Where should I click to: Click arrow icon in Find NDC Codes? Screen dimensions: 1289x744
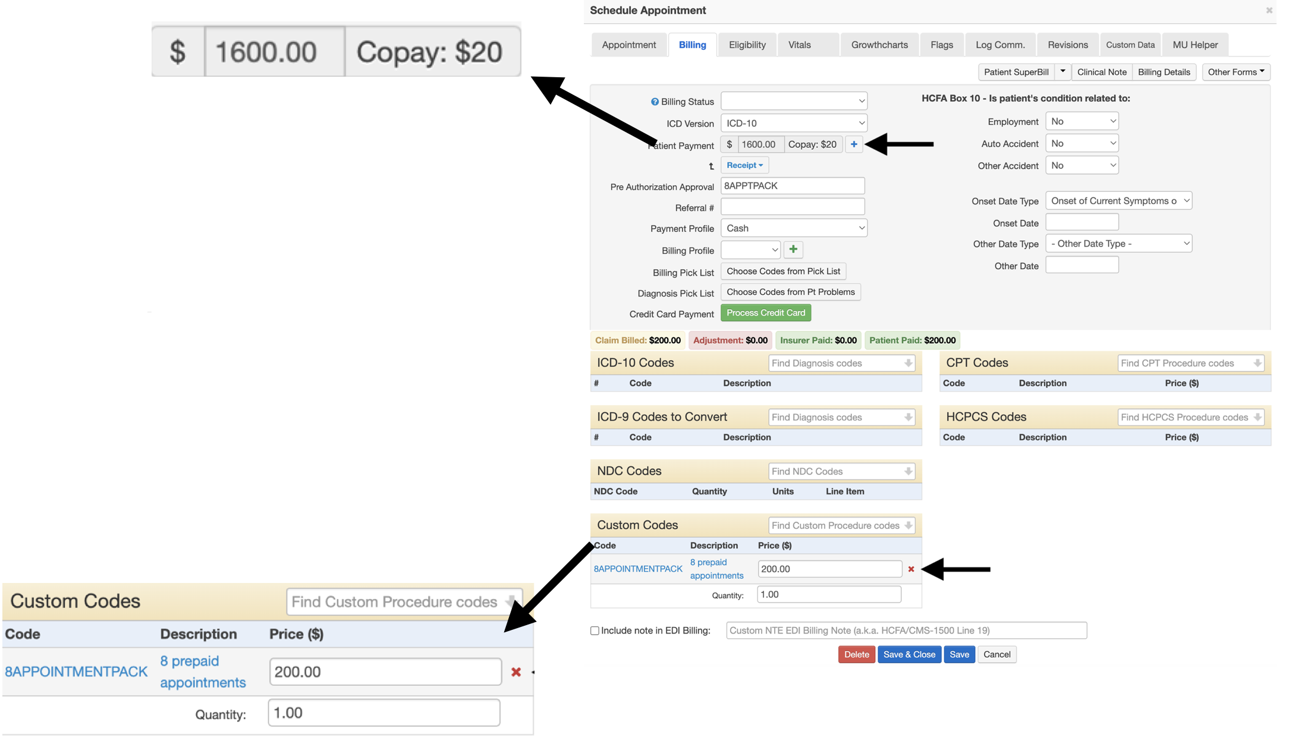(x=908, y=471)
